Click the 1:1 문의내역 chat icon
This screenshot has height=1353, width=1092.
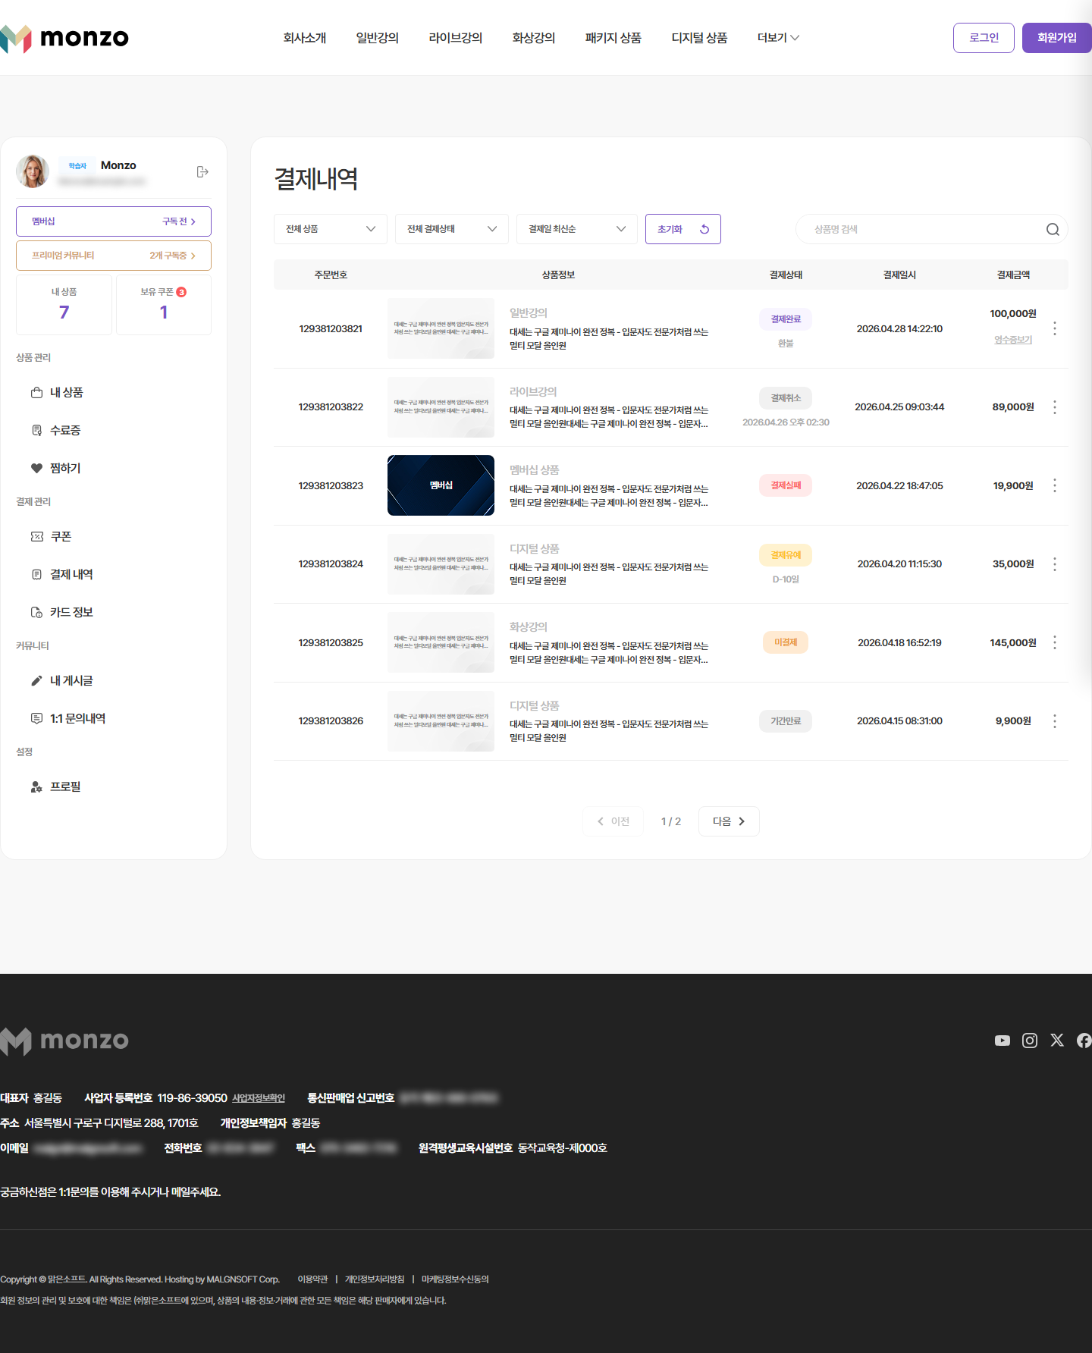[x=36, y=718]
